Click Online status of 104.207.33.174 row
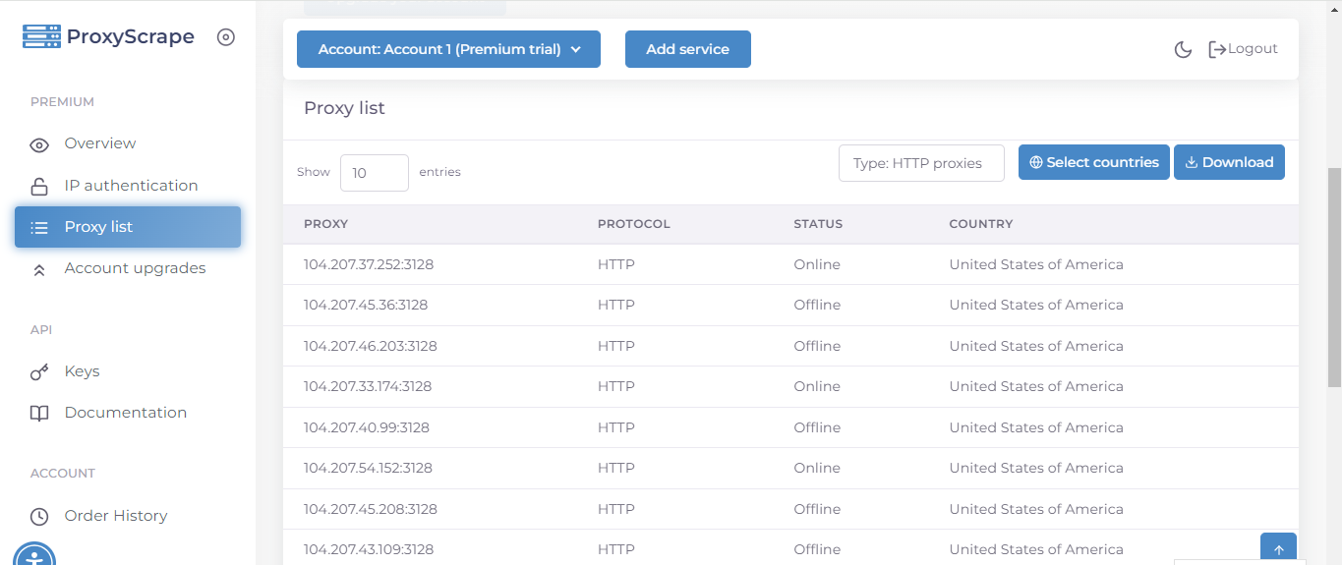This screenshot has height=565, width=1342. point(817,386)
